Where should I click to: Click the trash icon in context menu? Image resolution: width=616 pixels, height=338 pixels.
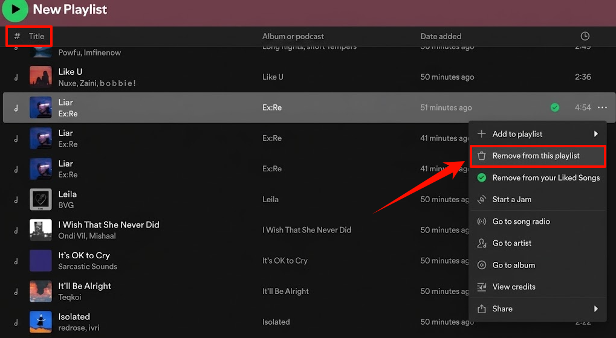pos(482,156)
